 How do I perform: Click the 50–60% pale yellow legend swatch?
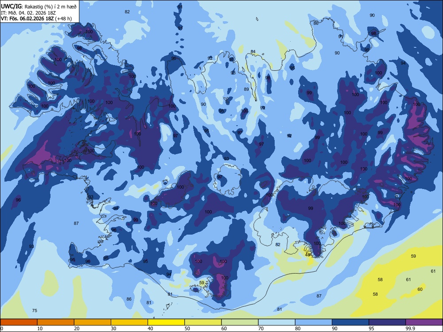203,322
